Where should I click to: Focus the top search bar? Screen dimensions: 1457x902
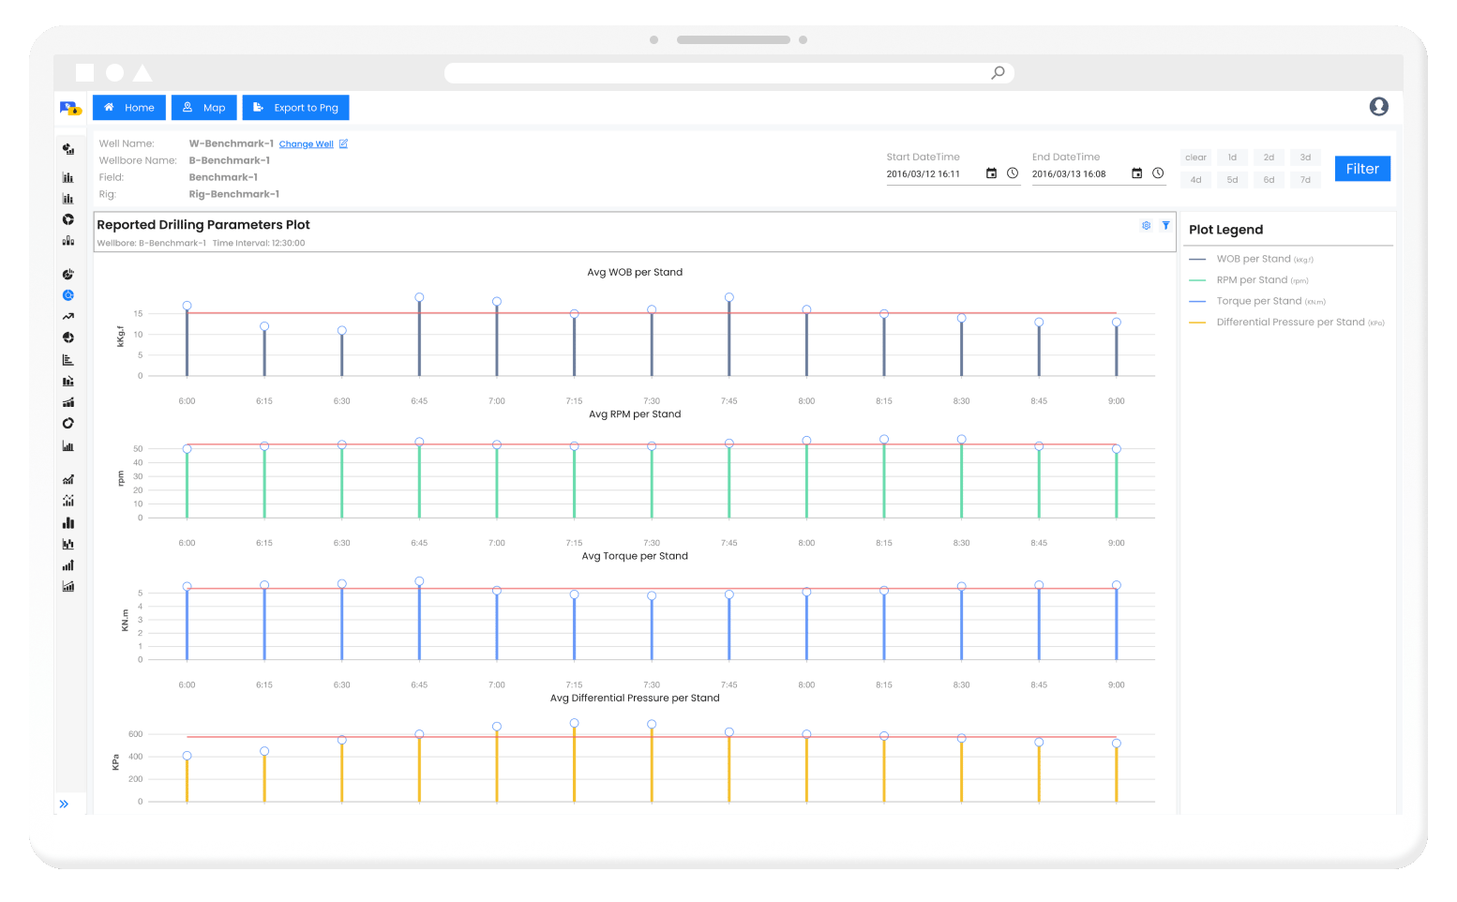[728, 73]
